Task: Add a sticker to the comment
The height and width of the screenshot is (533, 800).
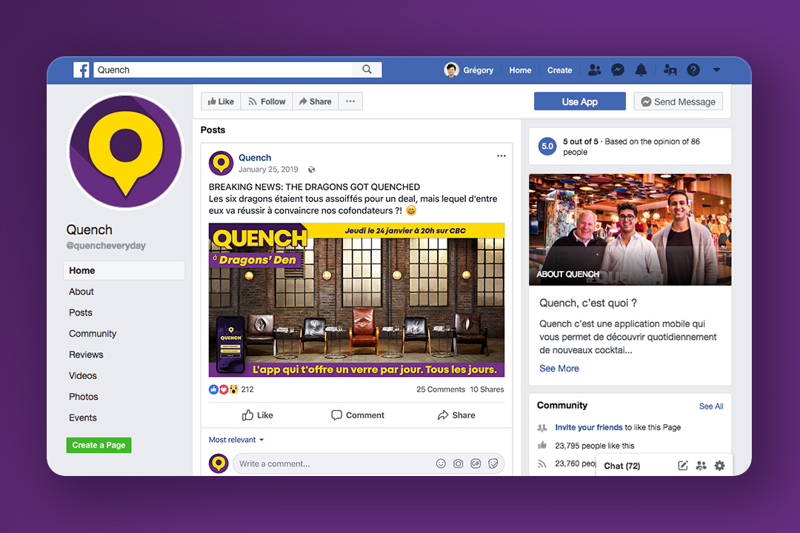Action: point(493,463)
